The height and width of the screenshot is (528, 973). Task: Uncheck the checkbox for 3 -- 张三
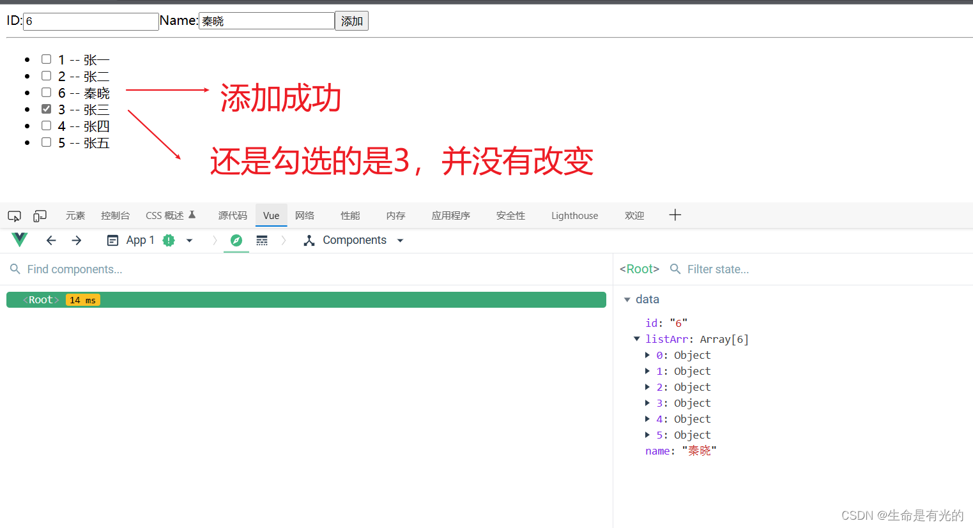point(46,109)
